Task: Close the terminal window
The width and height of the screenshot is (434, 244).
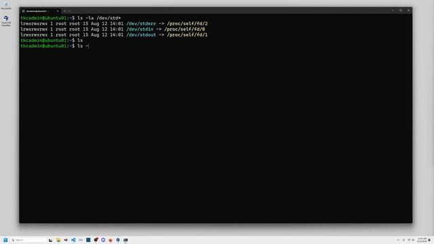Action: pos(408,11)
